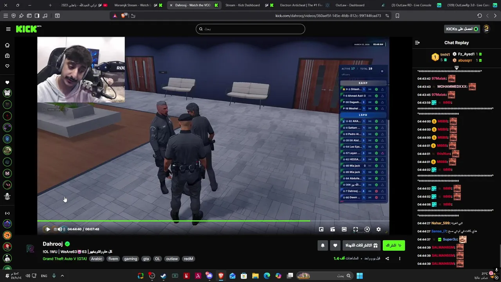The image size is (501, 282).
Task: Expand the sidebar via arrows icon
Action: click(7, 213)
